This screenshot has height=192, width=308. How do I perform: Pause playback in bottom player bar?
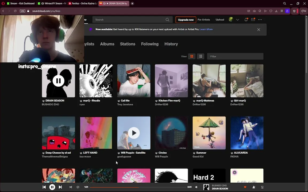click(x=52, y=187)
